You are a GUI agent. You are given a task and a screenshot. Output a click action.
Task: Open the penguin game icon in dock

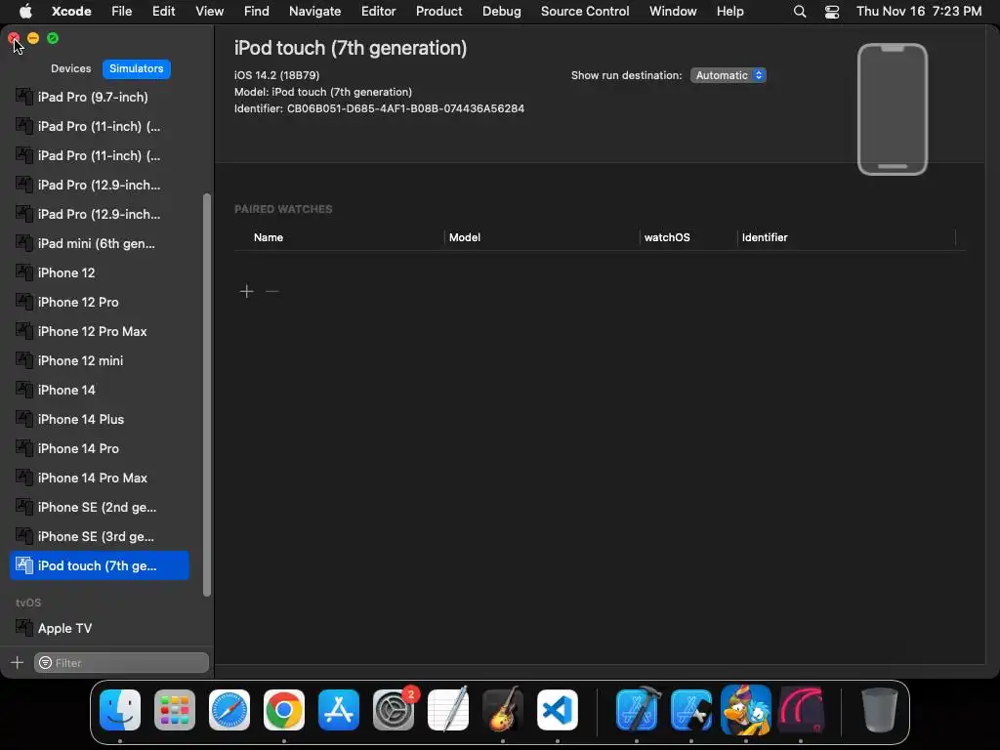pos(745,710)
